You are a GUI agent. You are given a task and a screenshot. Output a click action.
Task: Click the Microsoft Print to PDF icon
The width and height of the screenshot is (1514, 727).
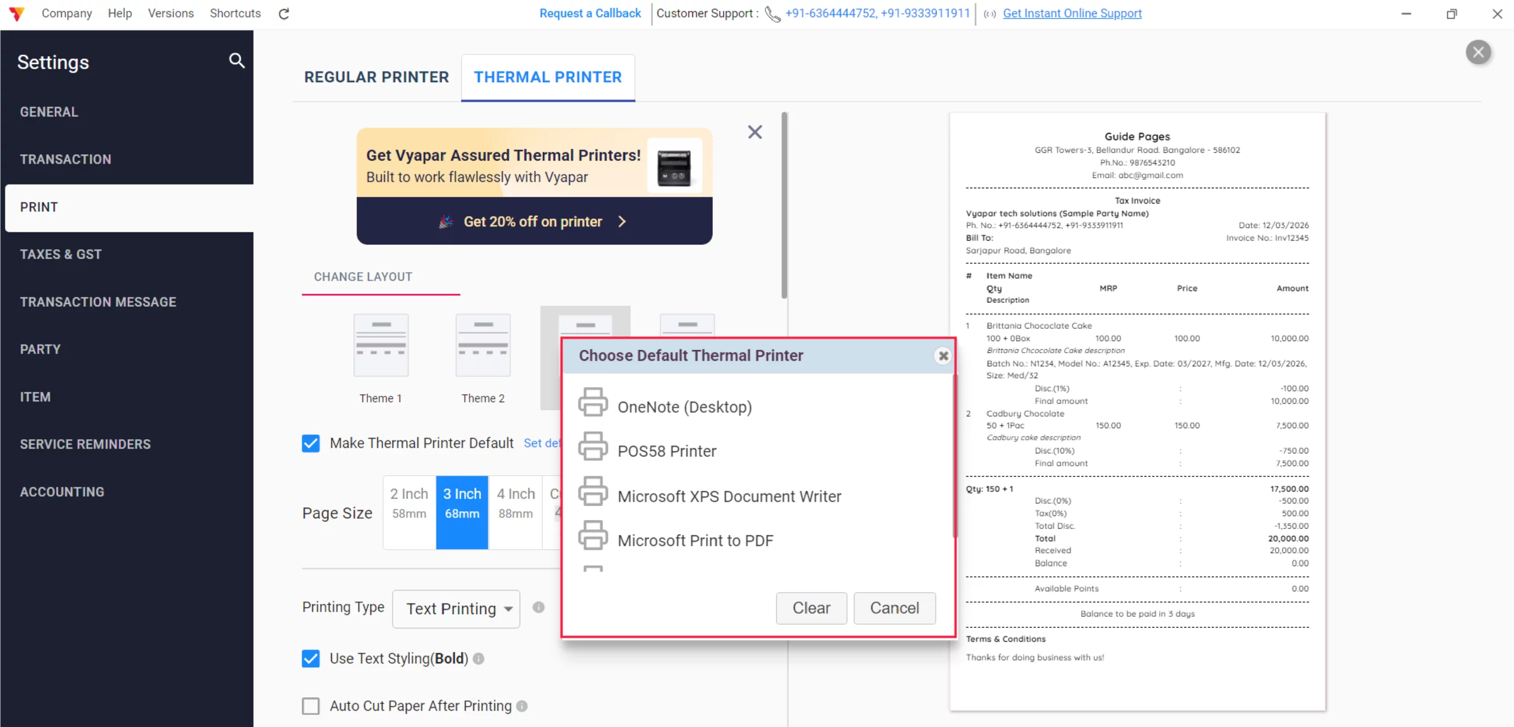click(x=593, y=535)
